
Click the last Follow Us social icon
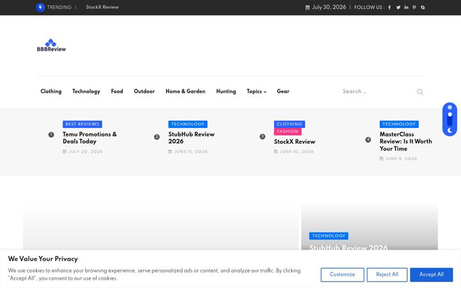click(423, 7)
